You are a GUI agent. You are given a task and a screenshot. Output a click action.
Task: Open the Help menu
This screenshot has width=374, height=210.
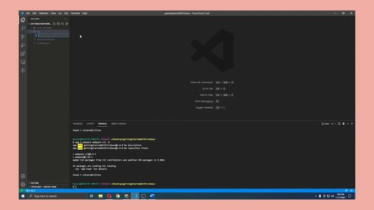point(85,13)
